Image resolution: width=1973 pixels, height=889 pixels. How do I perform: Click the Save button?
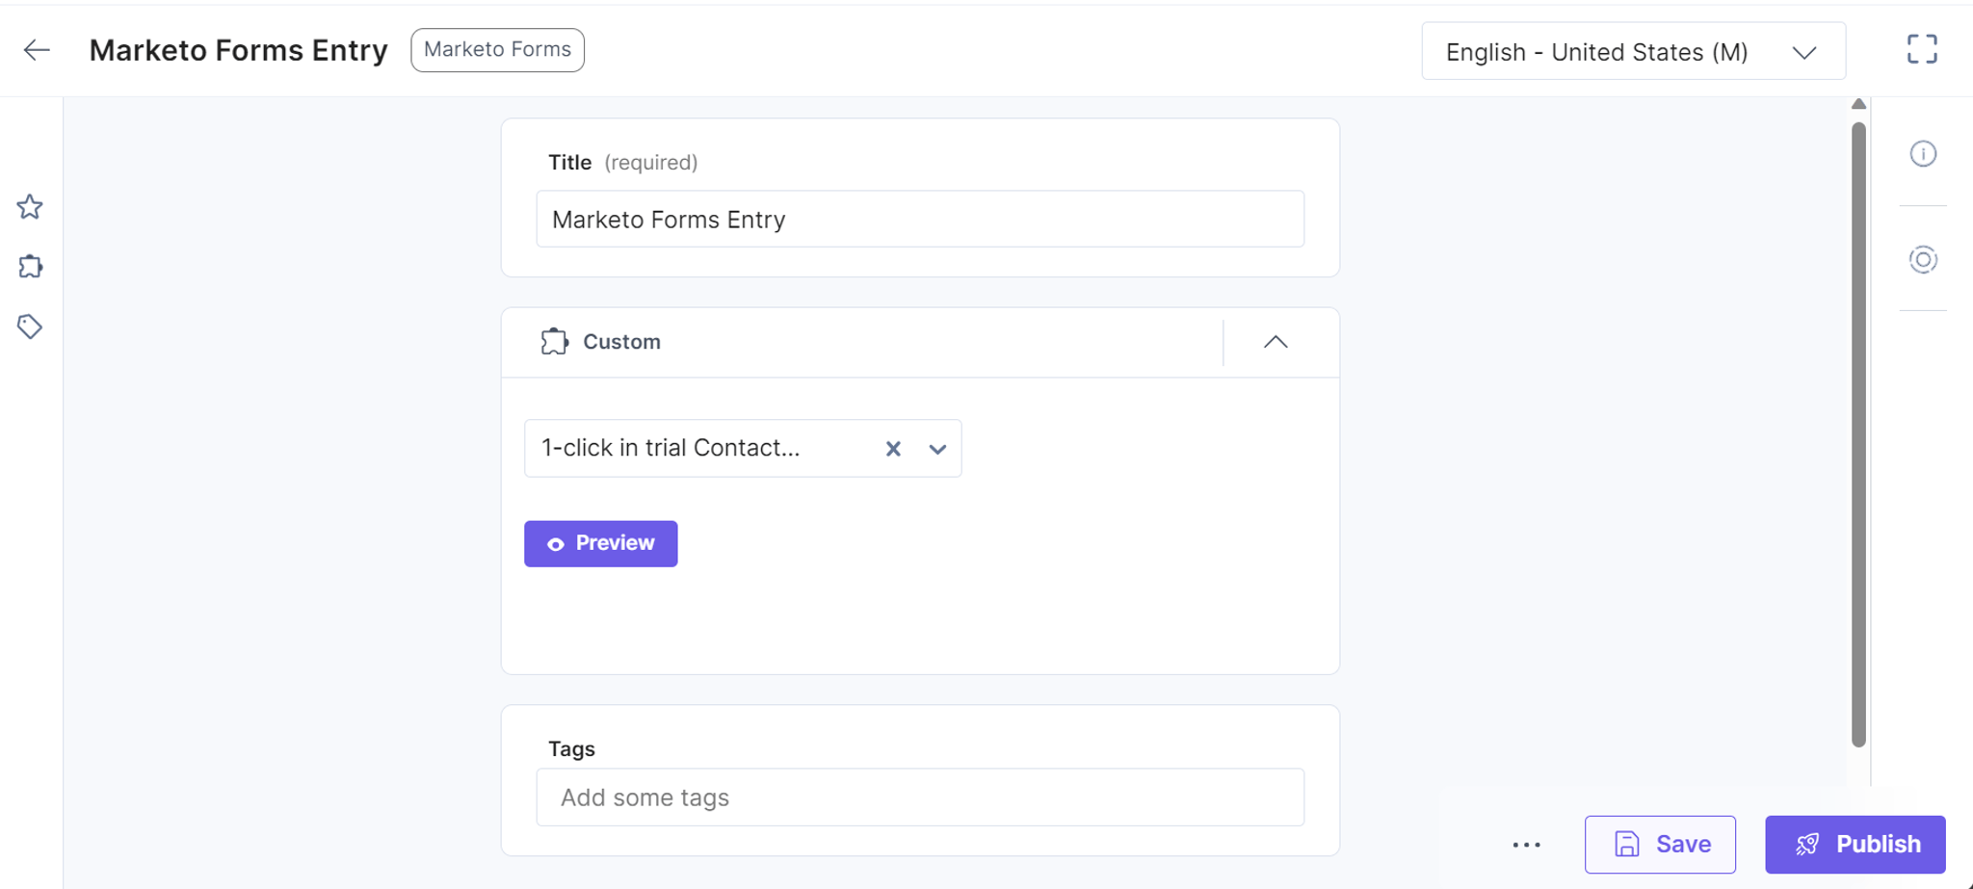pos(1660,845)
